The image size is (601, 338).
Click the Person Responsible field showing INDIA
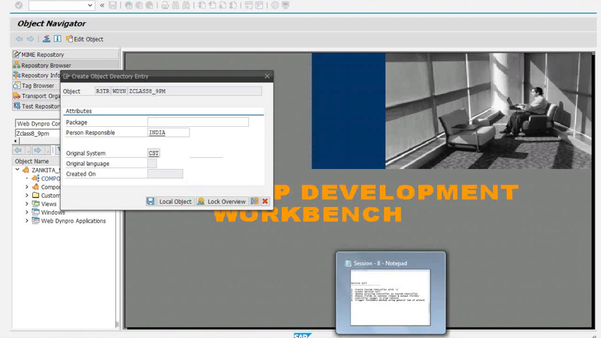point(169,132)
